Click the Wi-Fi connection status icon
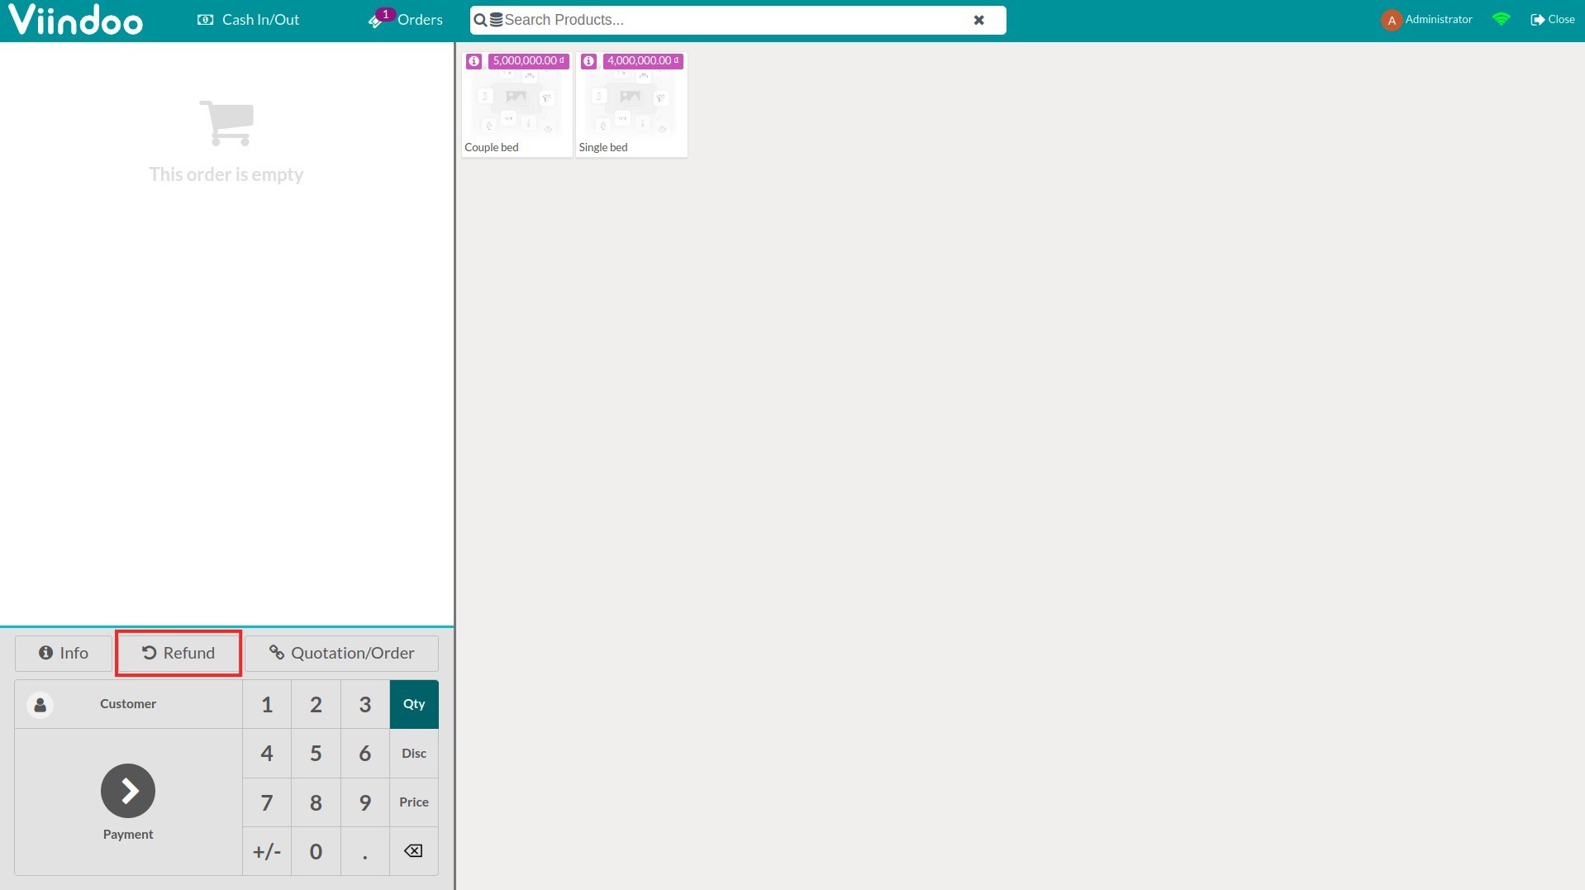The image size is (1585, 890). click(1501, 19)
